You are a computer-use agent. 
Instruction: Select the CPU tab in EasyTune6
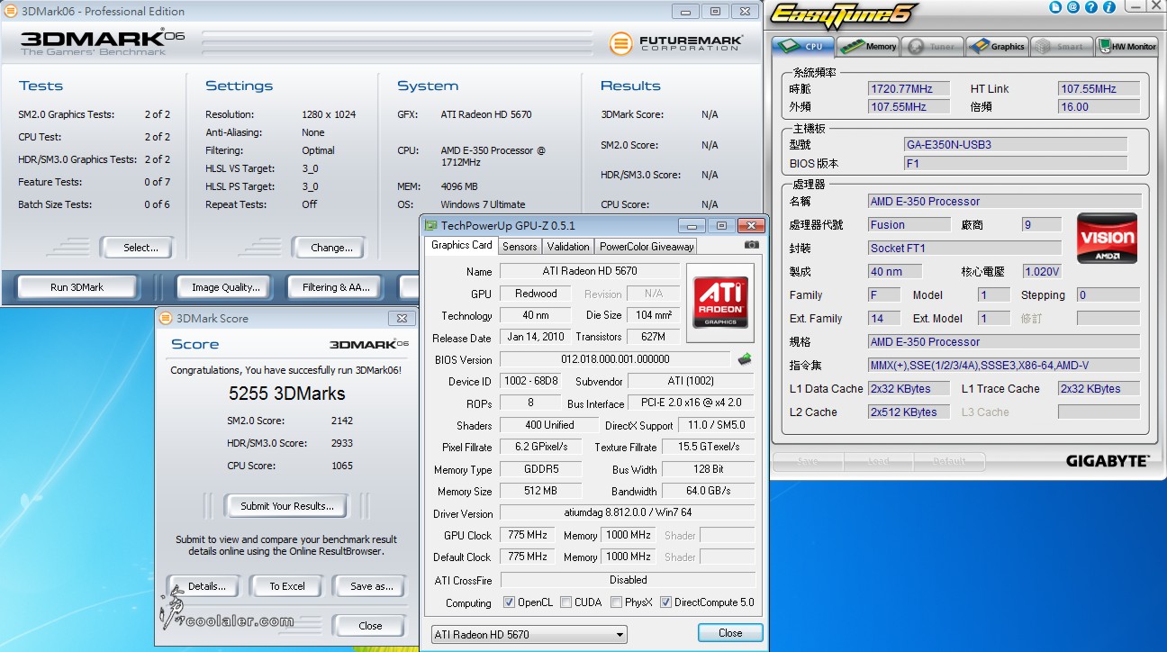[803, 46]
